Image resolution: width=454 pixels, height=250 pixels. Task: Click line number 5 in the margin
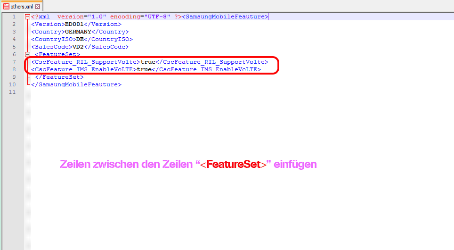(x=14, y=47)
